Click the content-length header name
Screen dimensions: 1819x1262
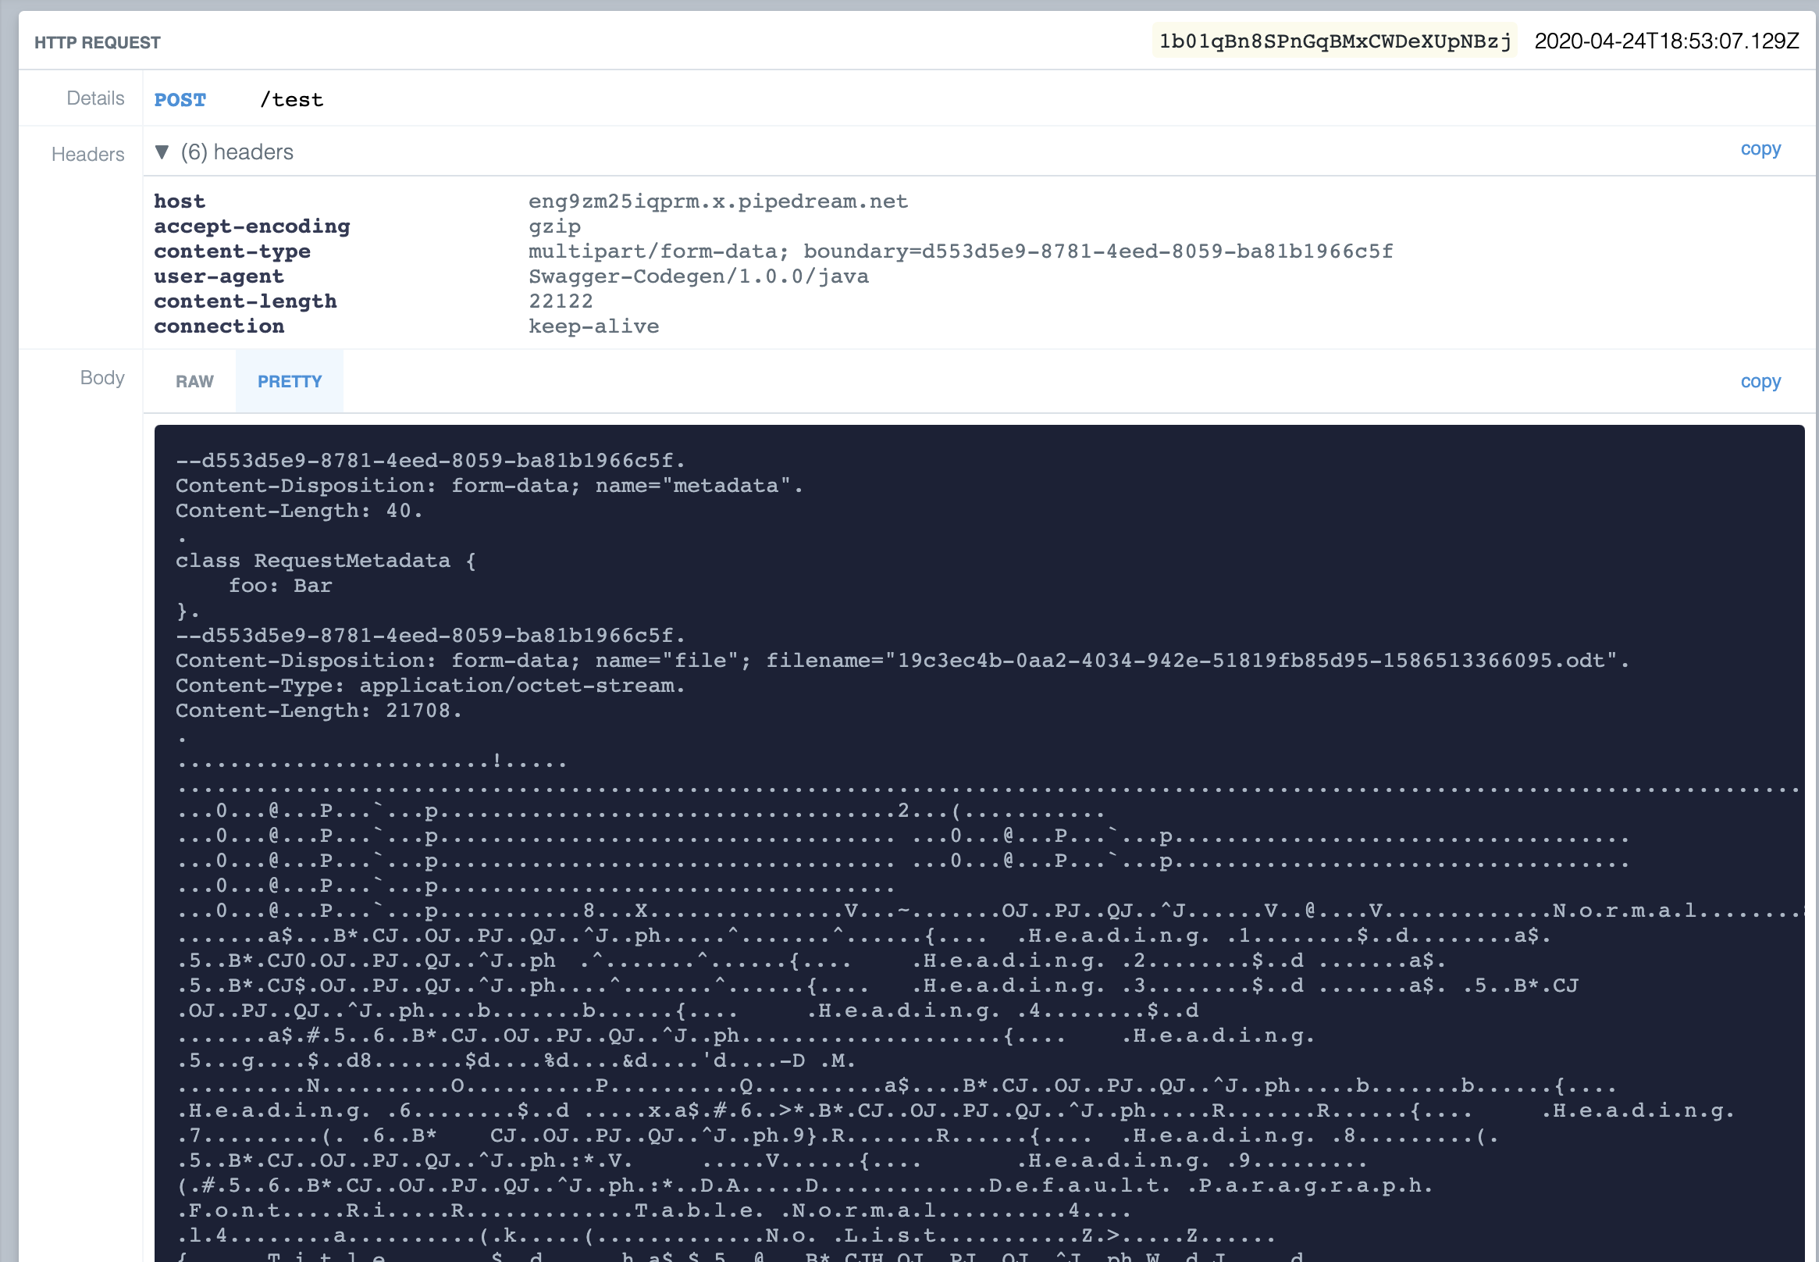(x=246, y=301)
